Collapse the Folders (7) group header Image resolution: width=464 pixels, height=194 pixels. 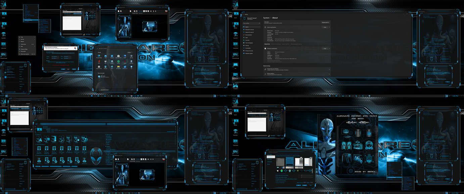point(38,135)
